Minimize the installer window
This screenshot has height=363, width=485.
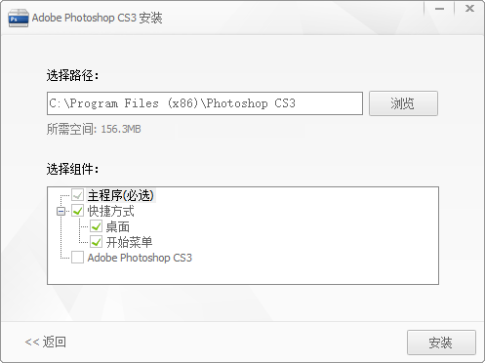pyautogui.click(x=439, y=9)
